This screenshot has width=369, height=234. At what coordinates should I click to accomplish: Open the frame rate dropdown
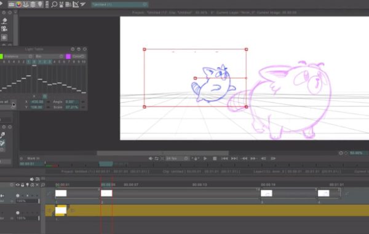coord(177,159)
